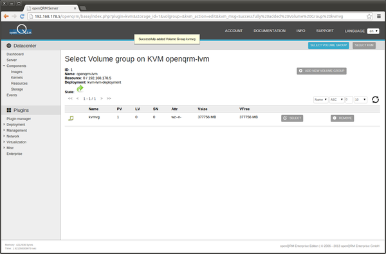
Task: Click the offset input field showing 0
Action: click(349, 100)
